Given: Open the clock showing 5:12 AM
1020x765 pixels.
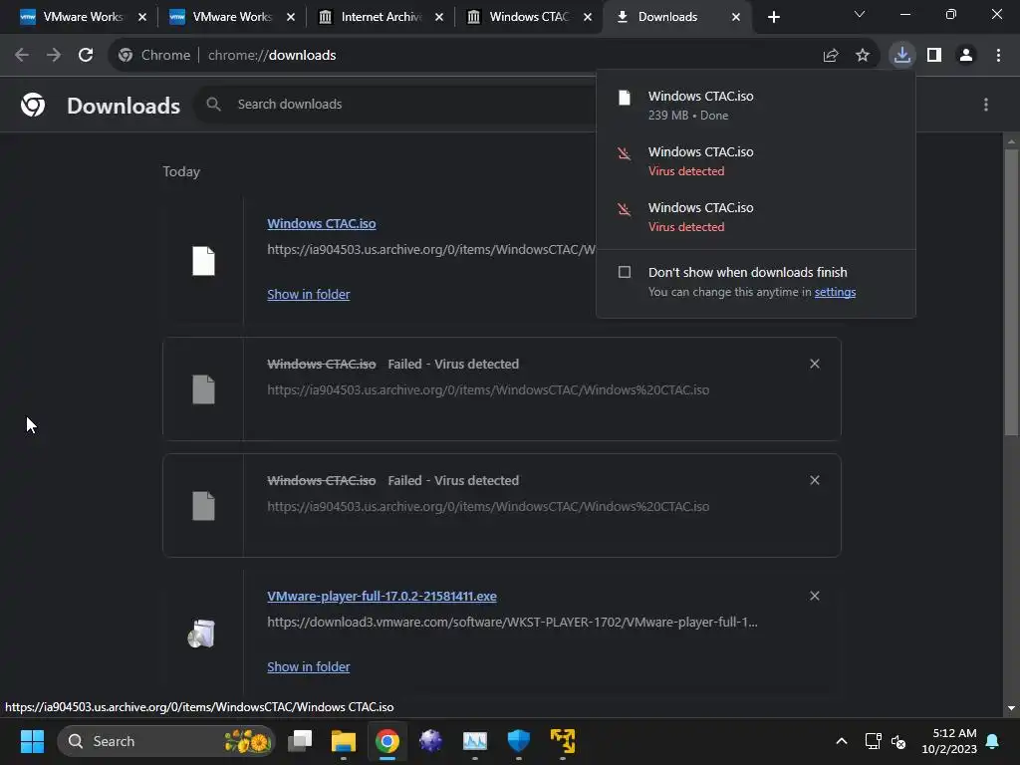Looking at the screenshot, I should [x=949, y=741].
